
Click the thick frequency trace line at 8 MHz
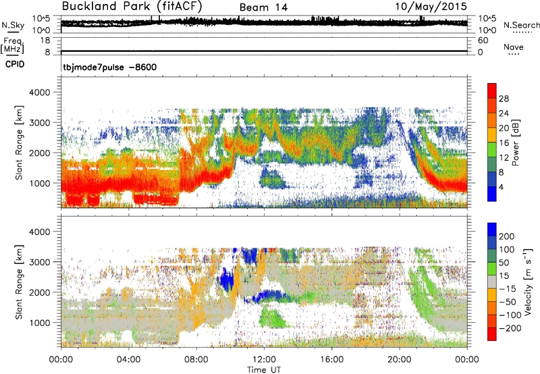[264, 51]
